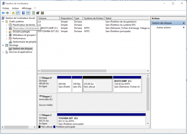Viewport: 187px width, 134px height.
Task: Collapse the Outils système tree node
Action: (3, 22)
